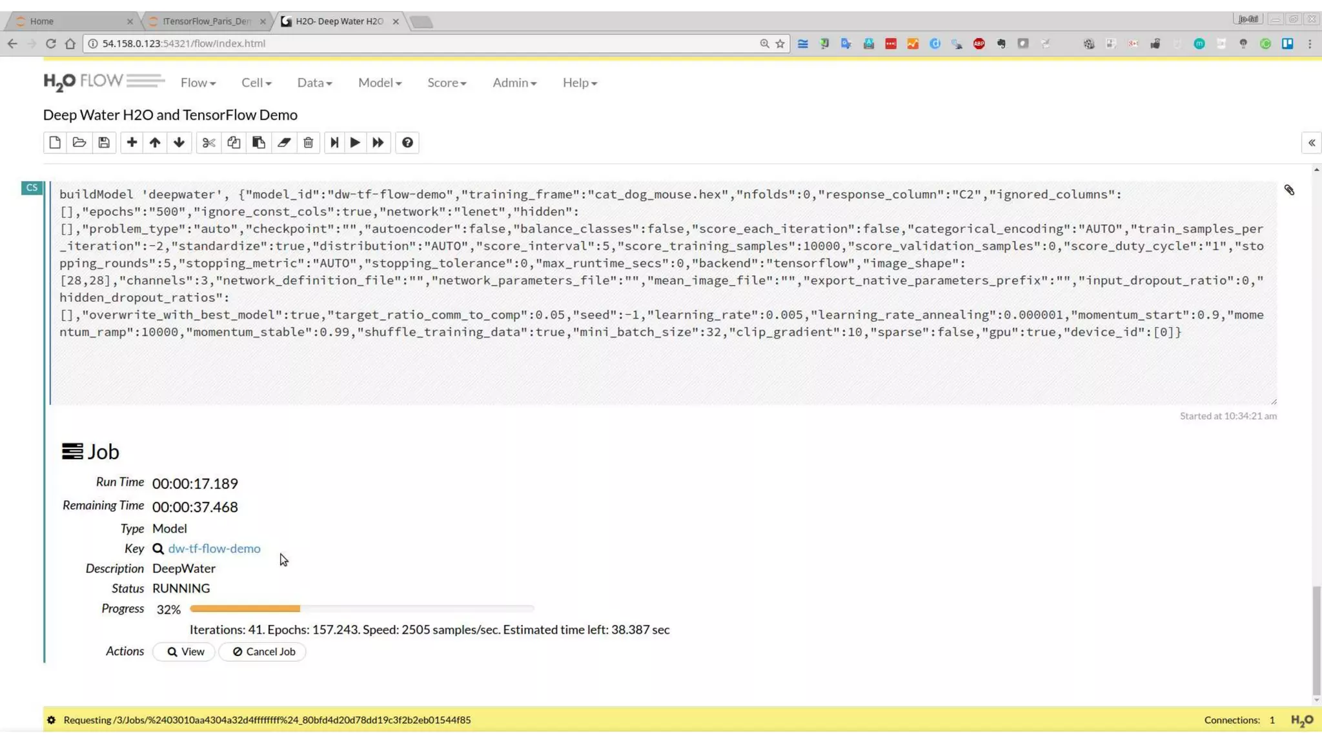Open the Score menu

(446, 83)
